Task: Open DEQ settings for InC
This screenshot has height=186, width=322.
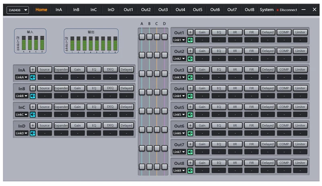Action: 110,107
